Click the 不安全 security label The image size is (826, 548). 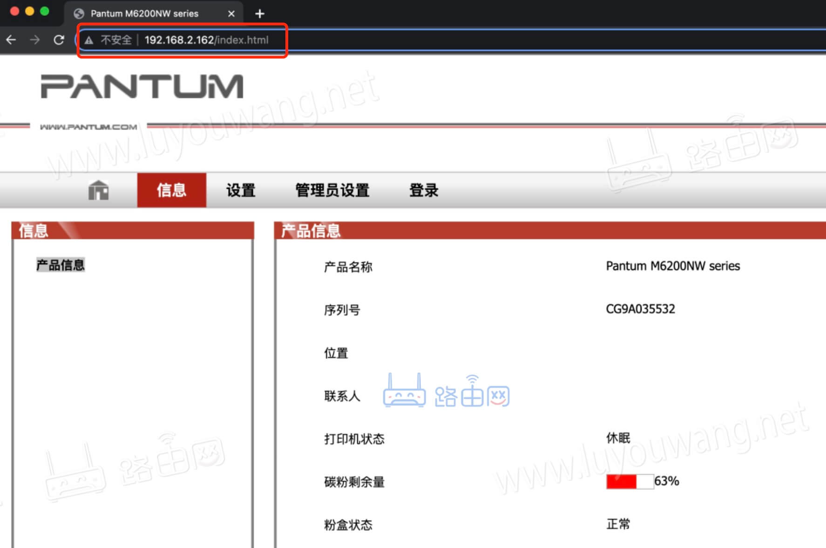116,40
